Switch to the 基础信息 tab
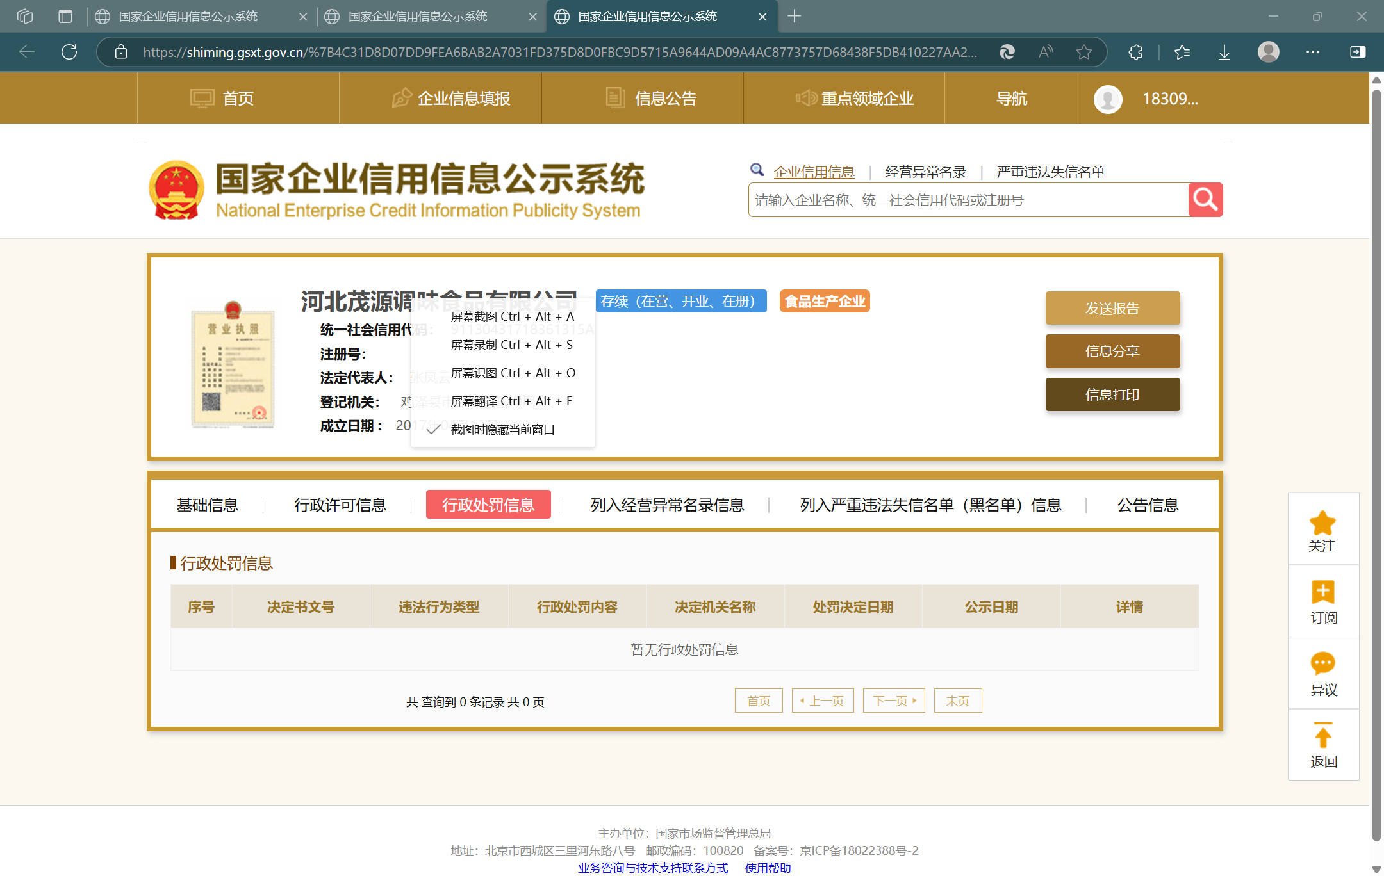 tap(208, 505)
